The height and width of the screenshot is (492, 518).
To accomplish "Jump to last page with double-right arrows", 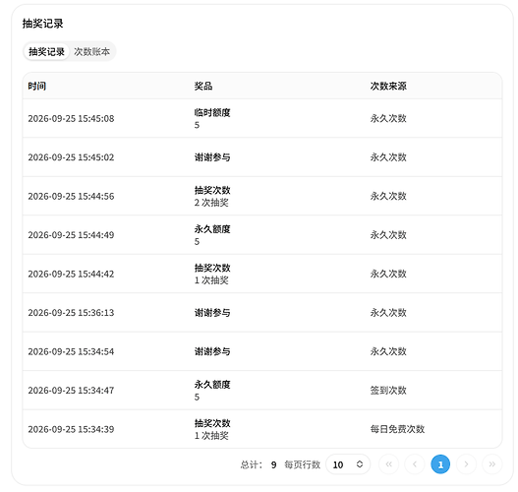I will tap(491, 464).
